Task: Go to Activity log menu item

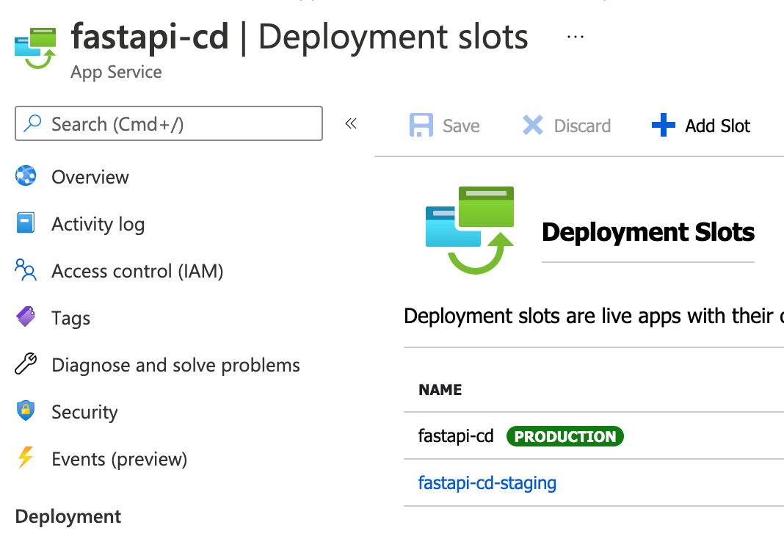Action: click(98, 224)
